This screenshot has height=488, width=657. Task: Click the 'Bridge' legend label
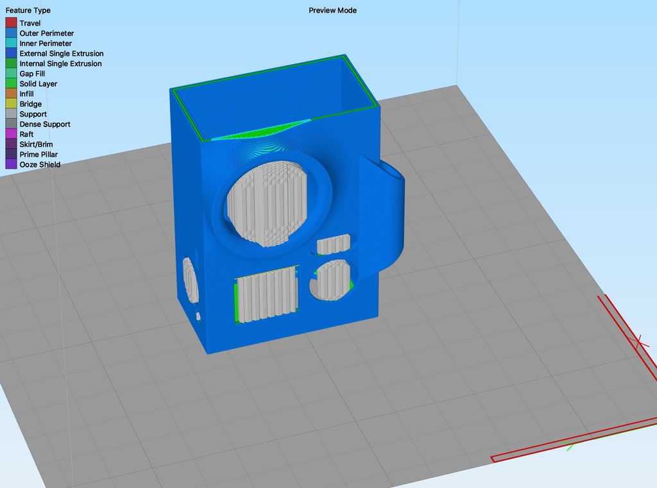[x=31, y=104]
